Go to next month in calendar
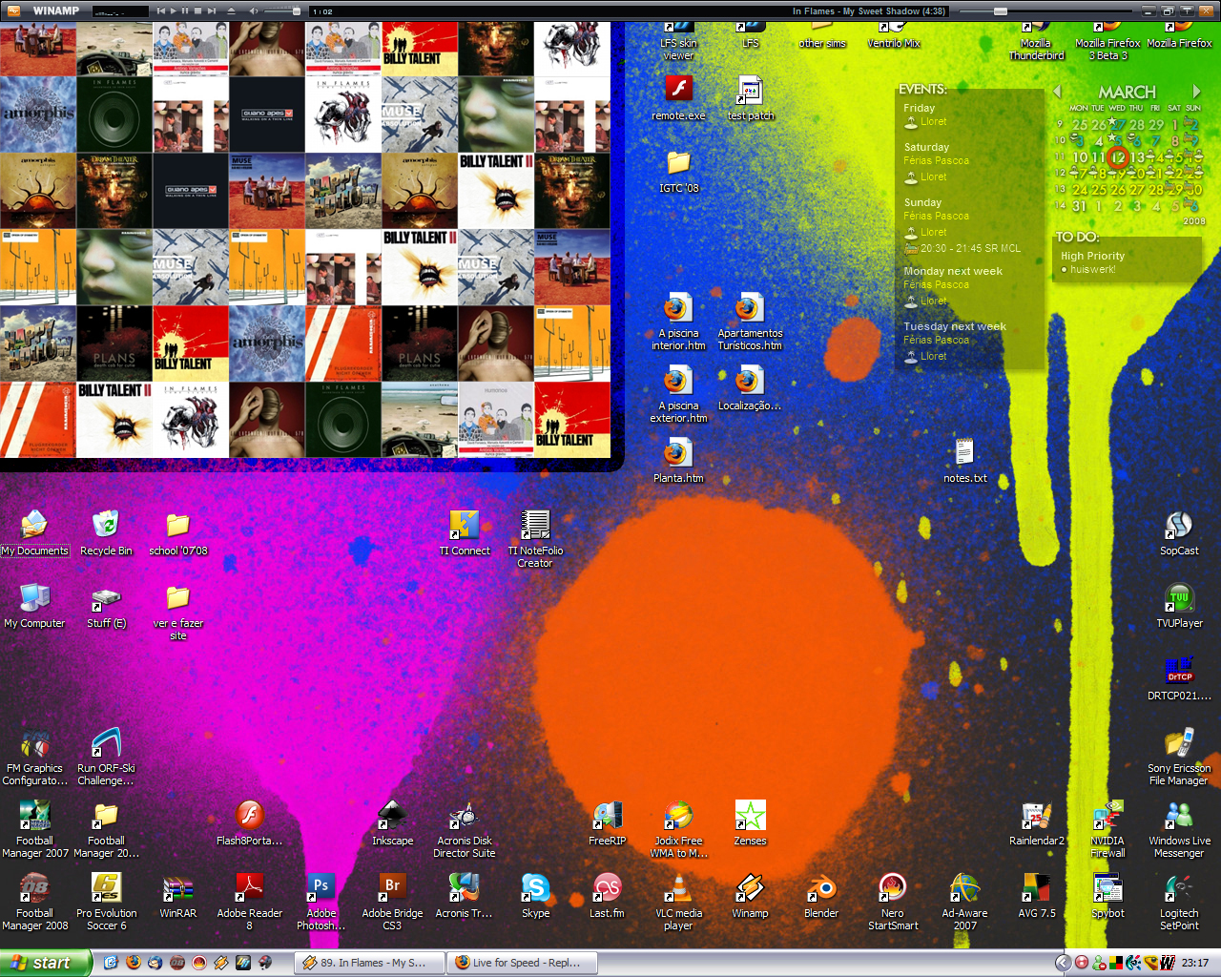 click(x=1196, y=92)
